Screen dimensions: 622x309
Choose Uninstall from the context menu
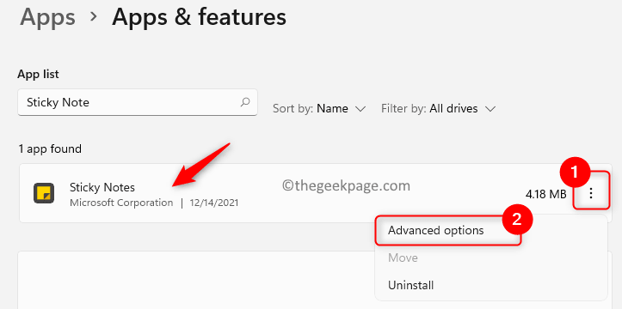(x=410, y=285)
